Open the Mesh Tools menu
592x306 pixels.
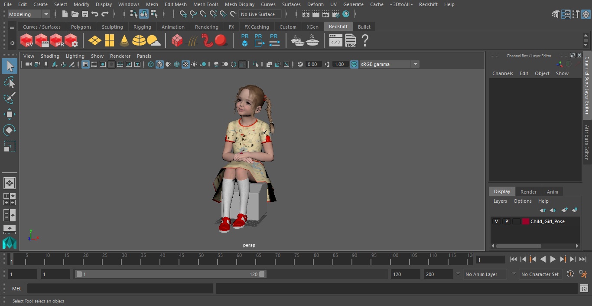tap(205, 4)
